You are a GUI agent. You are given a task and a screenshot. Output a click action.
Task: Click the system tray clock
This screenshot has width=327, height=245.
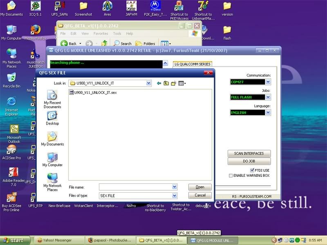pos(315,240)
